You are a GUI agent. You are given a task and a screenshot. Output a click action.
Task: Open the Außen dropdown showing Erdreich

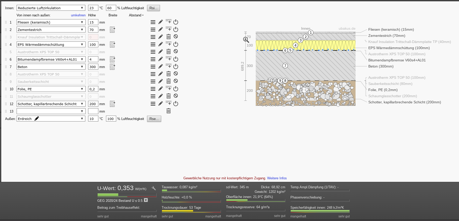click(51, 119)
